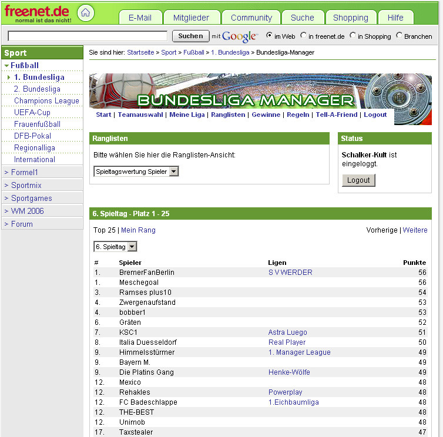Open the '6. Spieltag' dropdown
Image resolution: width=443 pixels, height=437 pixels.
115,246
